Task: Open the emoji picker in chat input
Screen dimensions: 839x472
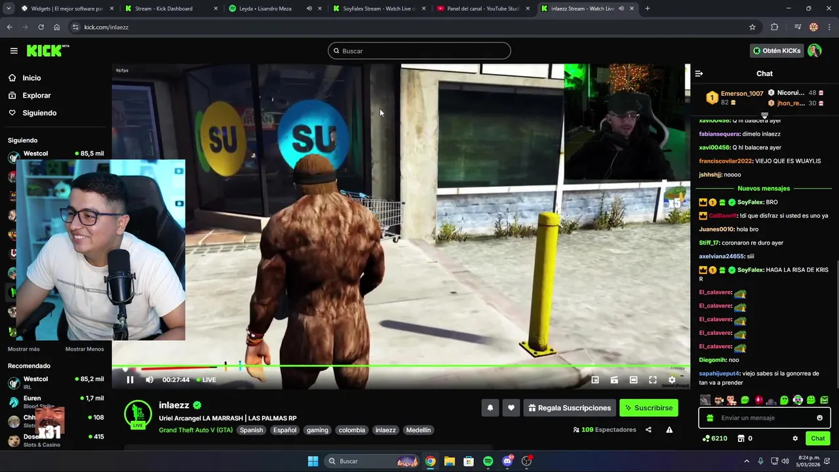Action: (x=819, y=418)
